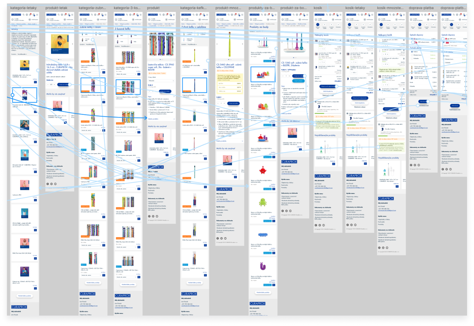Click next arrow on produkt-letak image carousel
Screen dimensions: 474x326
[x=72, y=44]
